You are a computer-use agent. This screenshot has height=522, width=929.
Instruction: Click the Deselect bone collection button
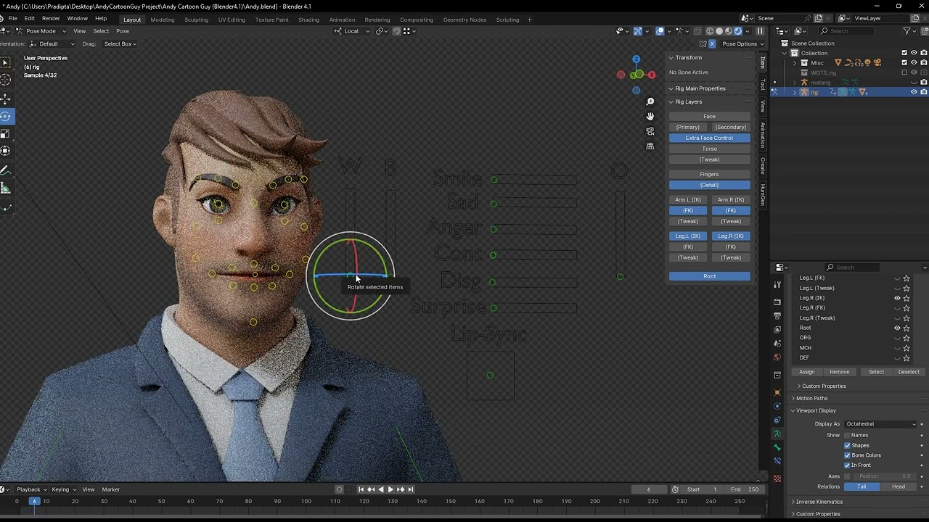click(x=909, y=372)
